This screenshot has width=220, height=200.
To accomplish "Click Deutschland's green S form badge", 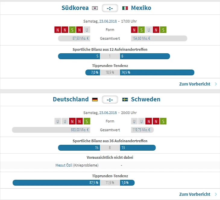I will pos(87,121).
